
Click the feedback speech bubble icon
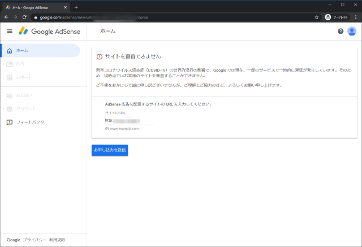pyautogui.click(x=10, y=122)
